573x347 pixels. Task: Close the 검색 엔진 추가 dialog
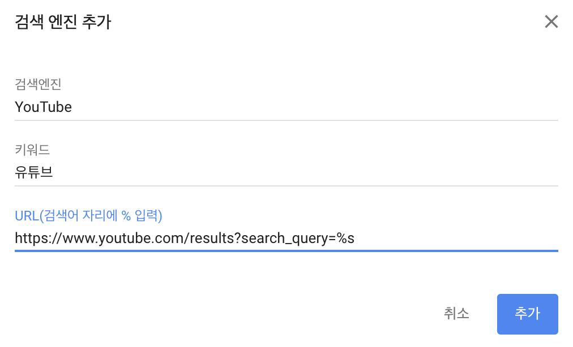coord(551,22)
